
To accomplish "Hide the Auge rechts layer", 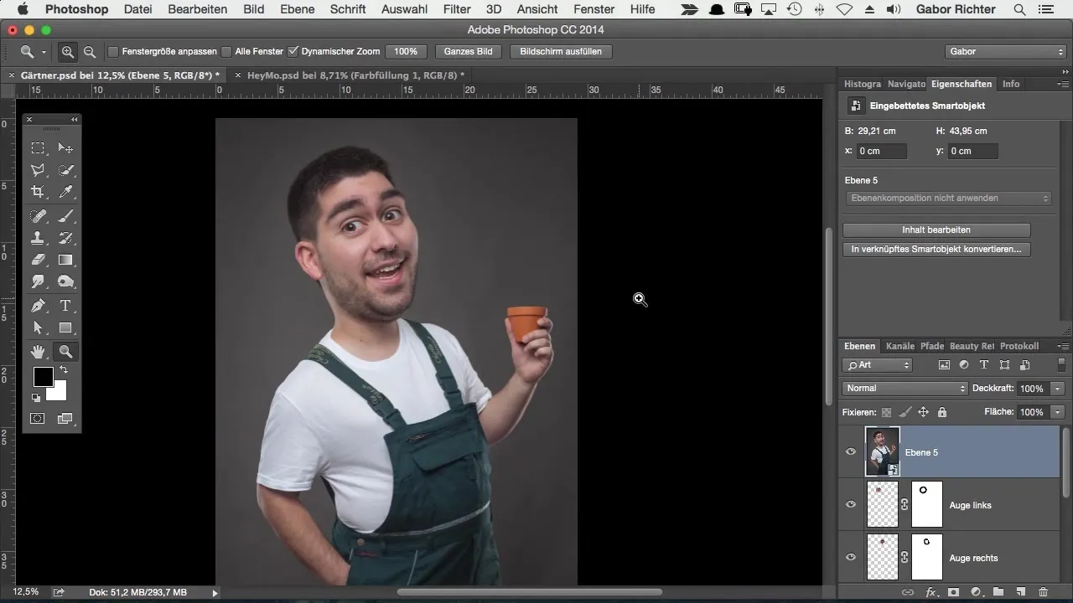I will click(x=851, y=558).
